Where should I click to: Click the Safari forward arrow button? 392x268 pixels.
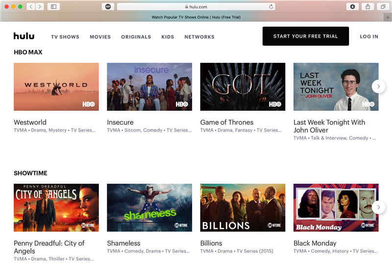(40, 6)
